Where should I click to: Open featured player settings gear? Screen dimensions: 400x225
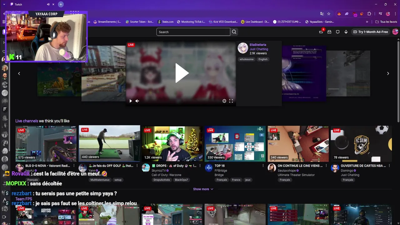click(224, 101)
